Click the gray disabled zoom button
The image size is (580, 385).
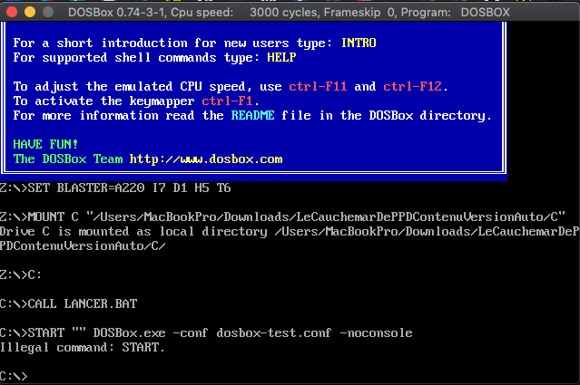(48, 12)
